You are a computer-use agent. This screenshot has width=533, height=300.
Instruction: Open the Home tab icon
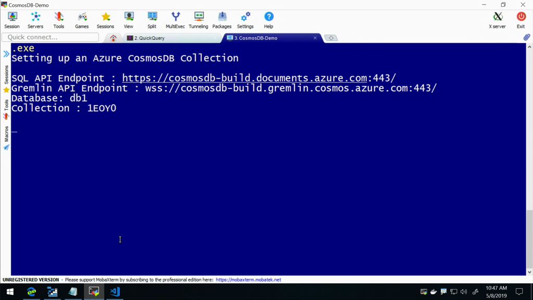click(113, 38)
